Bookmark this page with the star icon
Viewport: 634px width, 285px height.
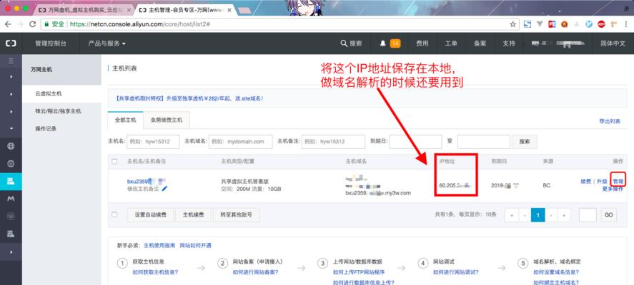tap(512, 24)
